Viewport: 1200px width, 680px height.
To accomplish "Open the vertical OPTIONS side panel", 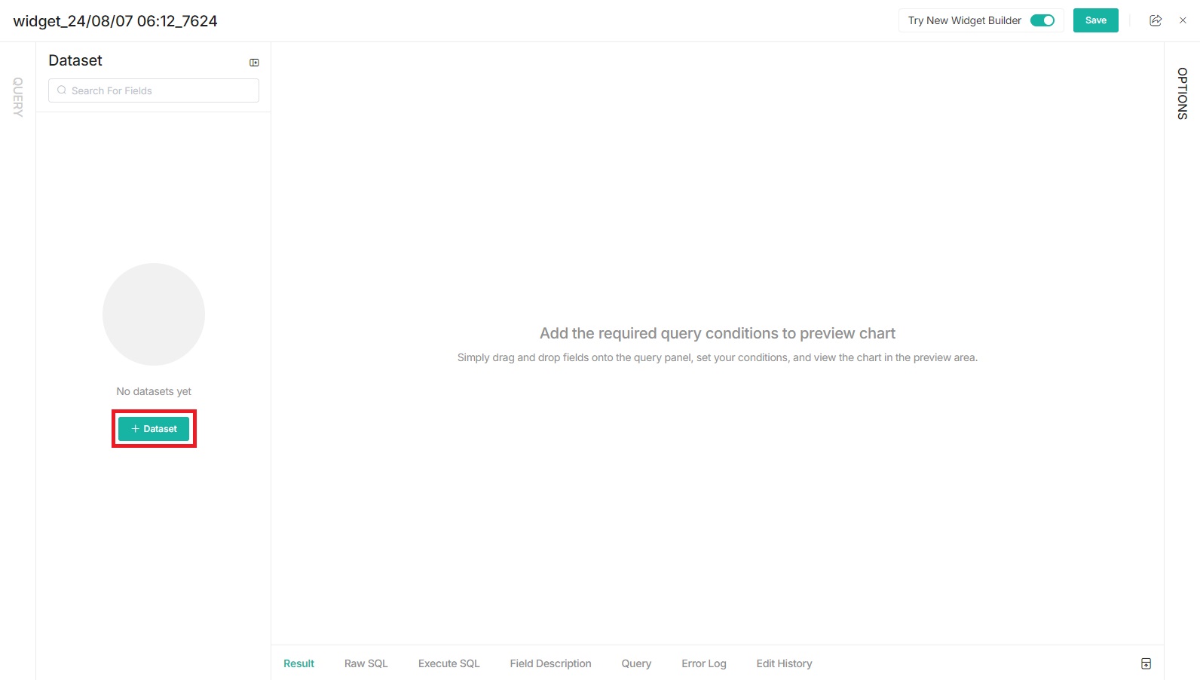I will click(1182, 93).
